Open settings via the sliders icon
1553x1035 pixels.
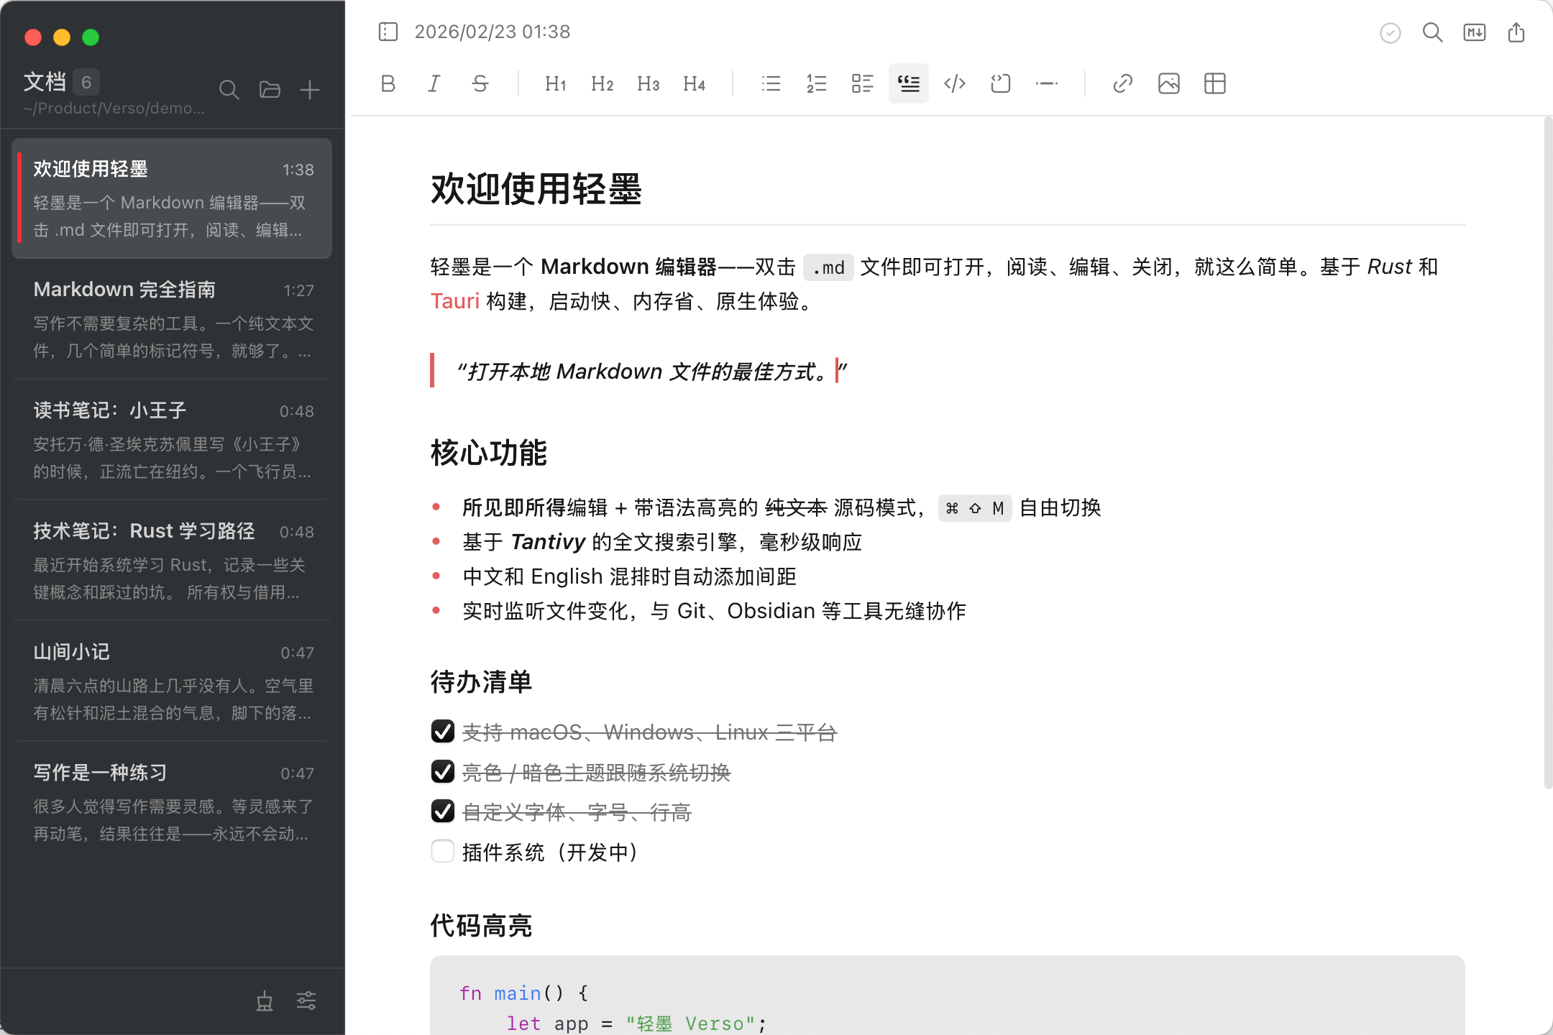tap(306, 1000)
